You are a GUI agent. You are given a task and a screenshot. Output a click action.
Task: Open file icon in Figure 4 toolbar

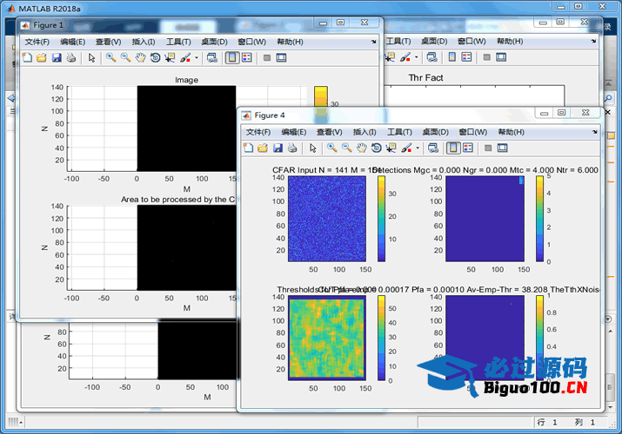tap(263, 148)
